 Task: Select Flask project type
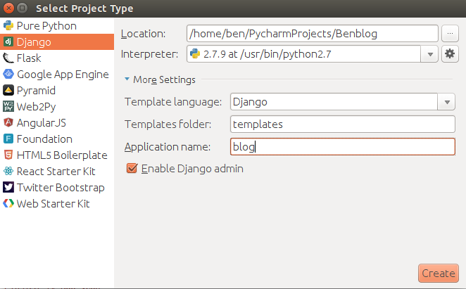[x=57, y=58]
